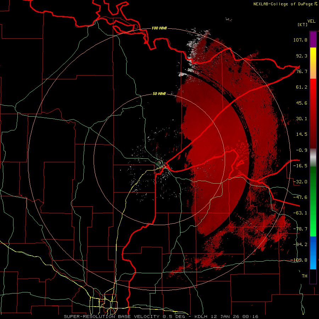Click the 61.2 scale value

click(x=302, y=87)
